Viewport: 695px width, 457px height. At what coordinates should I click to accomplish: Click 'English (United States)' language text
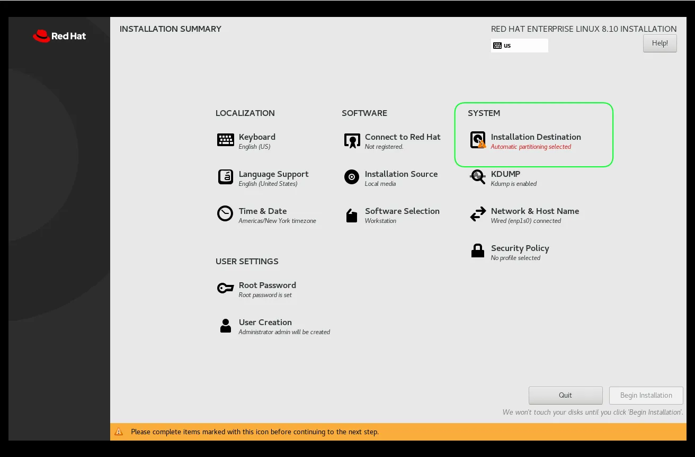(268, 184)
